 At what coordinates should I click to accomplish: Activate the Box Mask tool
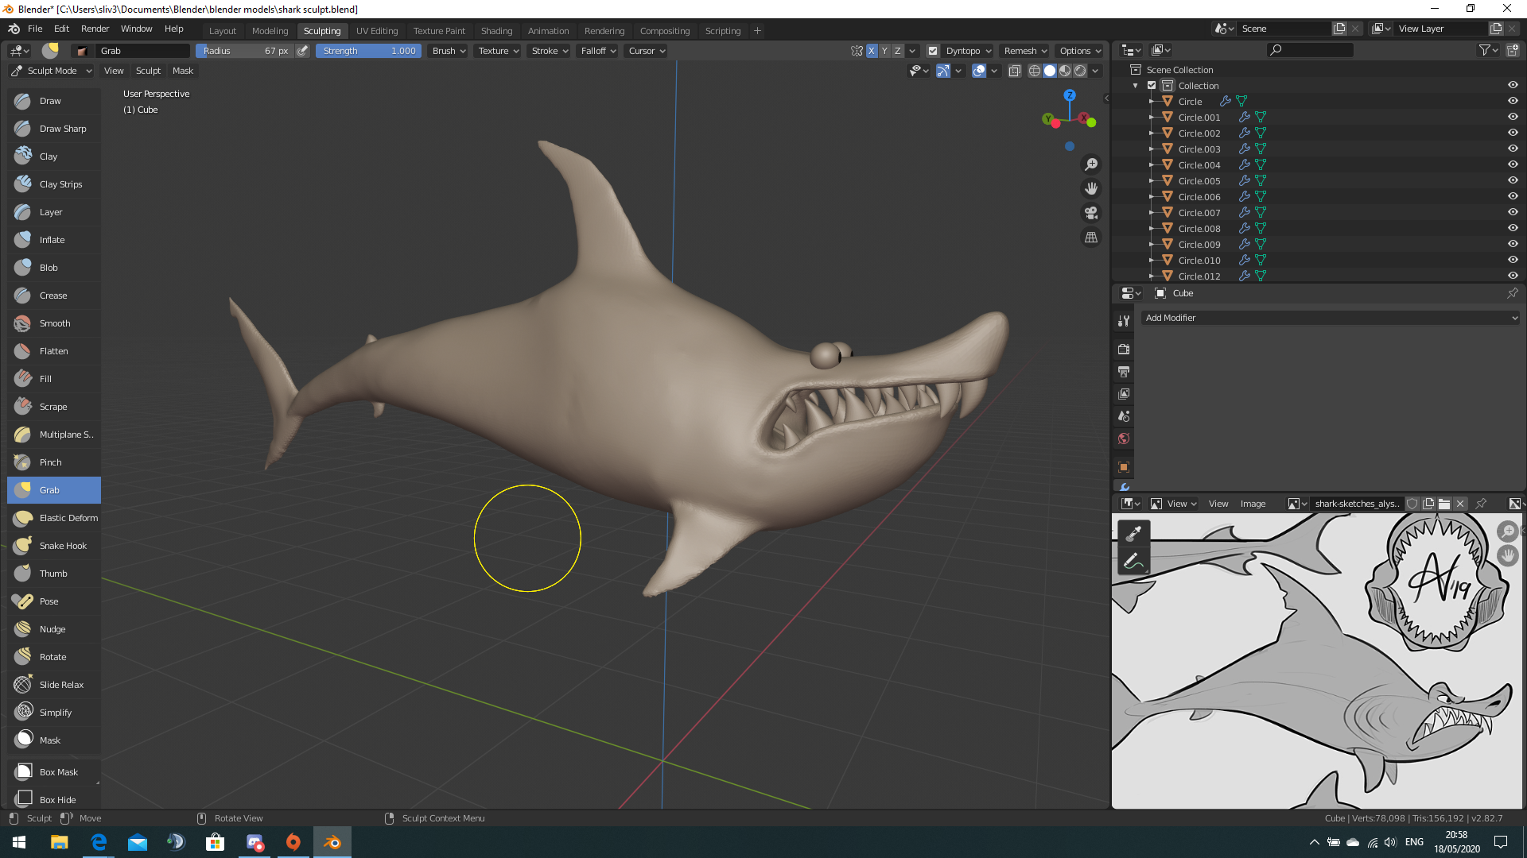[x=54, y=772]
